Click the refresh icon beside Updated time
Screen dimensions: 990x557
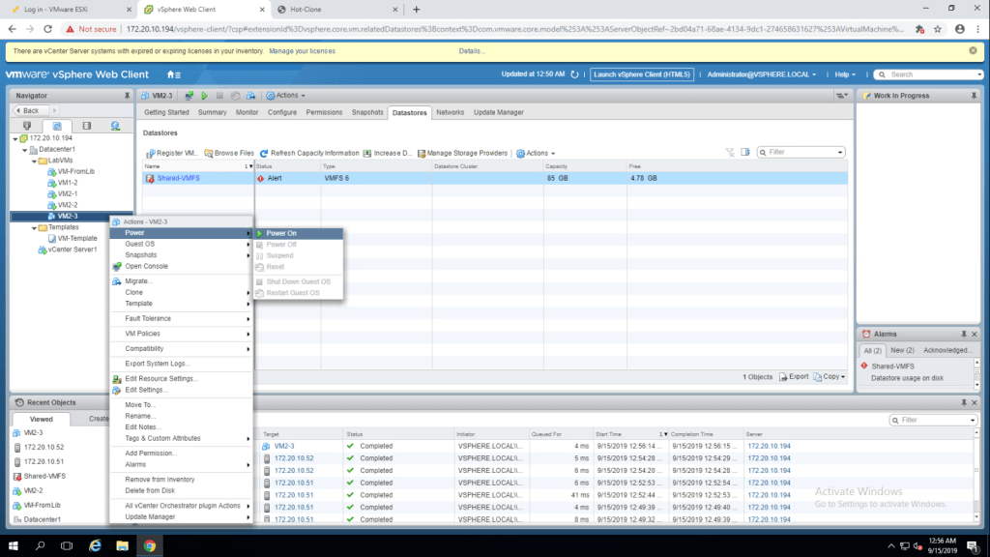click(x=574, y=74)
